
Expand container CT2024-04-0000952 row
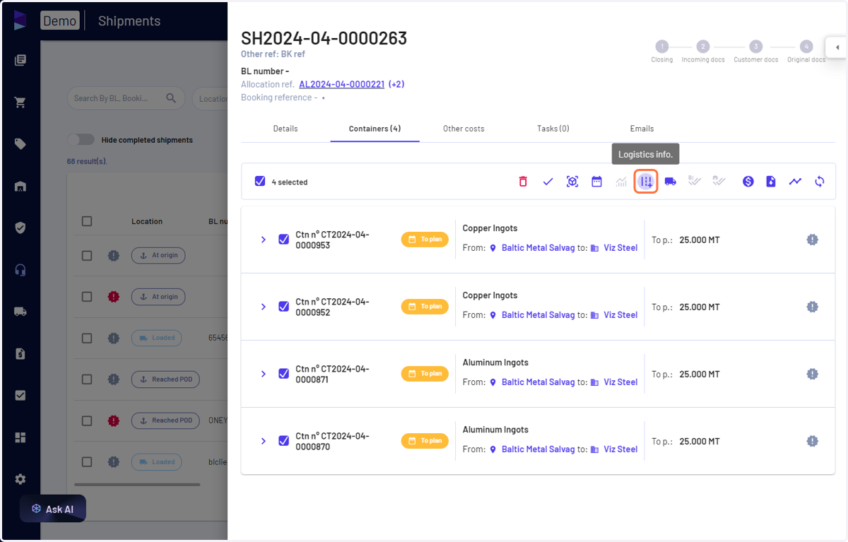click(x=264, y=307)
